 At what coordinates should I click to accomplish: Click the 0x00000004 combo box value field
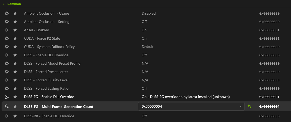pos(188,106)
